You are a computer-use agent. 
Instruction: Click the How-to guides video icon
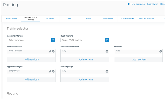[x=129, y=4]
